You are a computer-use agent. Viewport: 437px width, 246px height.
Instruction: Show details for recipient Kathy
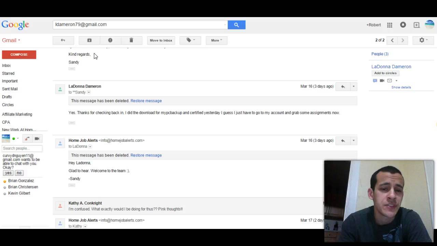click(x=85, y=227)
